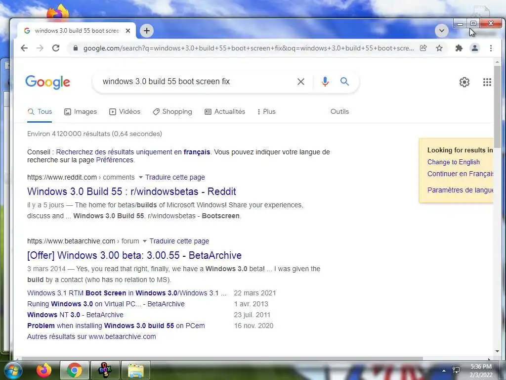Screen dimensions: 506x380
Task: Click the vertical page scrollbar thumb
Action: 497,106
